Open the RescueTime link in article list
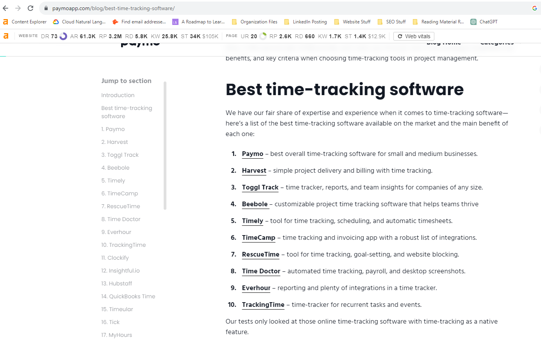Viewport: 541px width, 340px height. pos(261,254)
